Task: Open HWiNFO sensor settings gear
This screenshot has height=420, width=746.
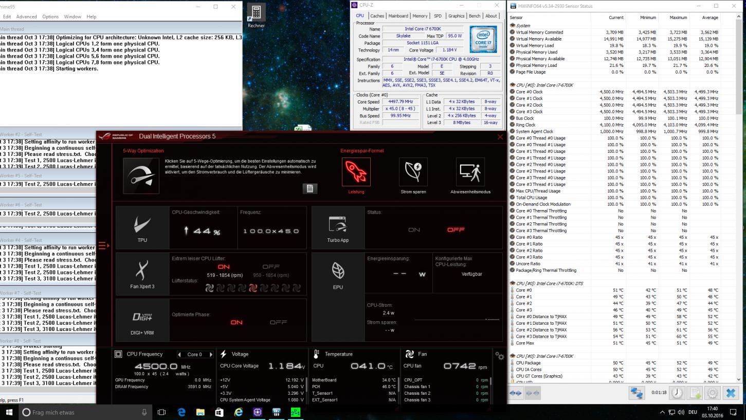Action: click(713, 393)
